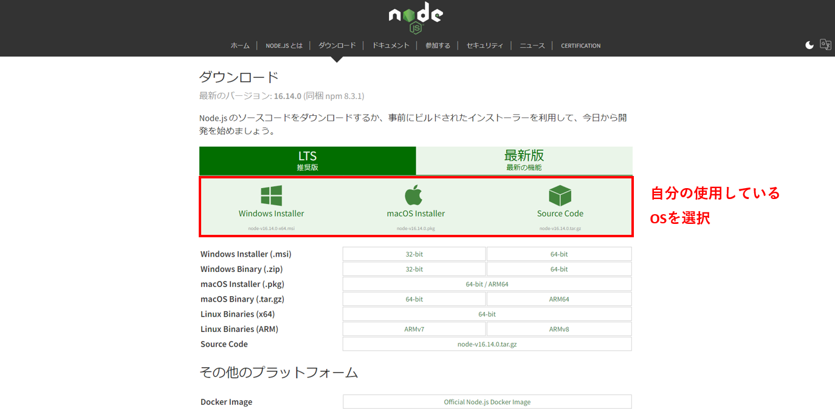Click node-v16.14.0.pkg filename

click(x=416, y=229)
